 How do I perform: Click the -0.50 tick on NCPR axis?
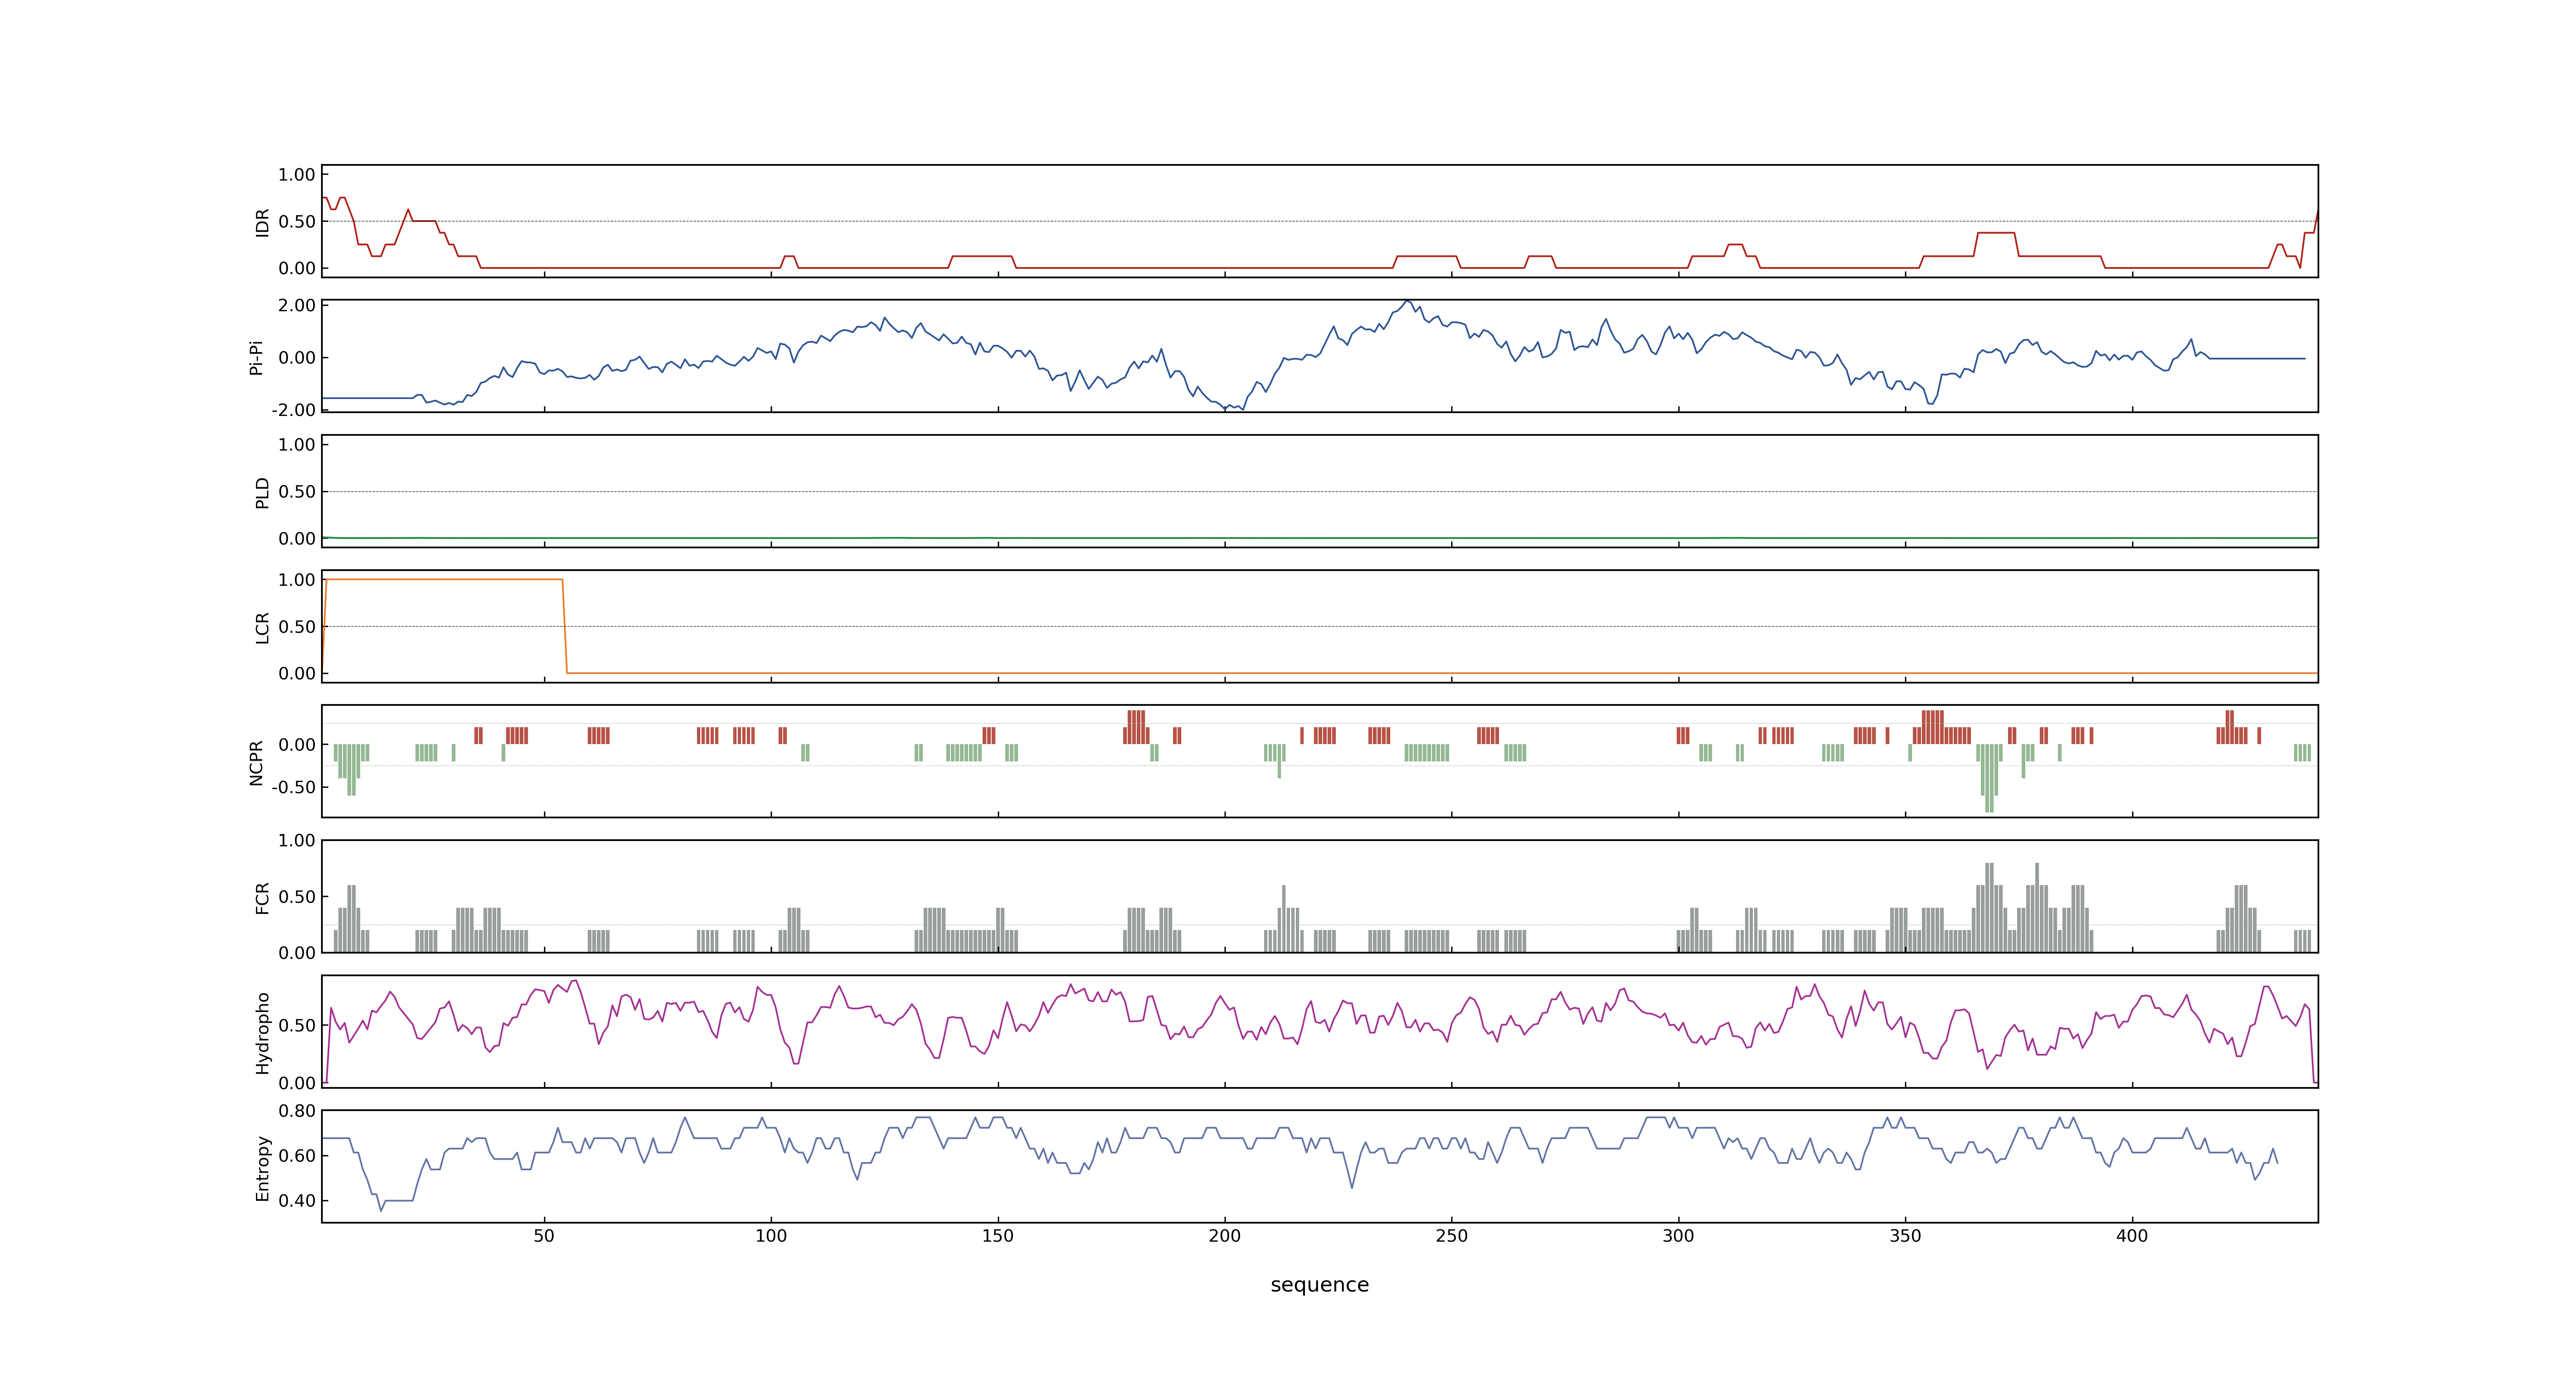[x=293, y=787]
